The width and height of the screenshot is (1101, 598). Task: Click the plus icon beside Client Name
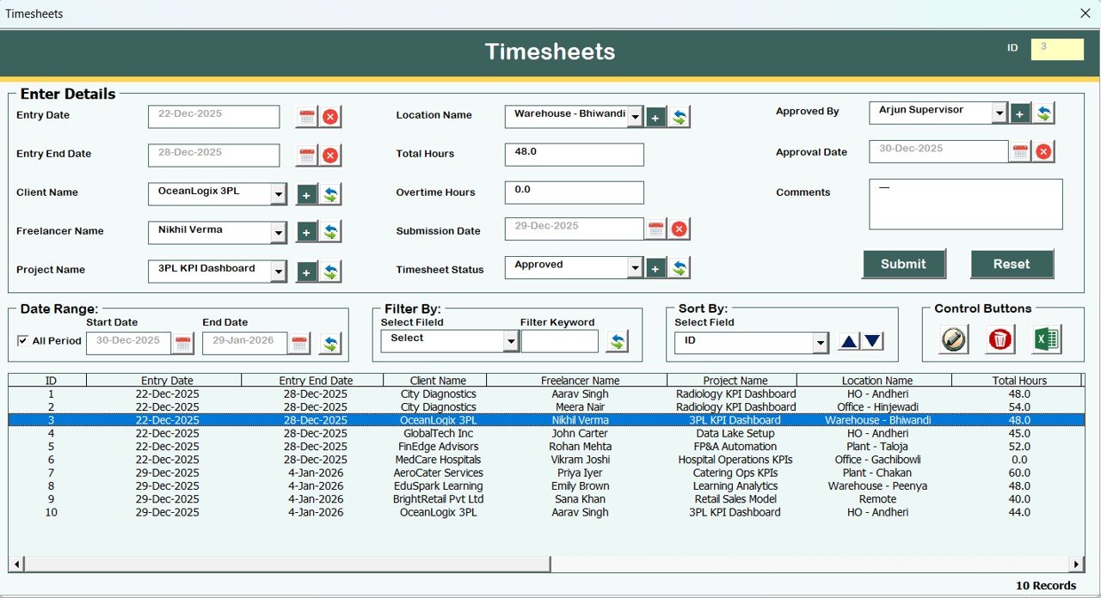click(x=306, y=194)
